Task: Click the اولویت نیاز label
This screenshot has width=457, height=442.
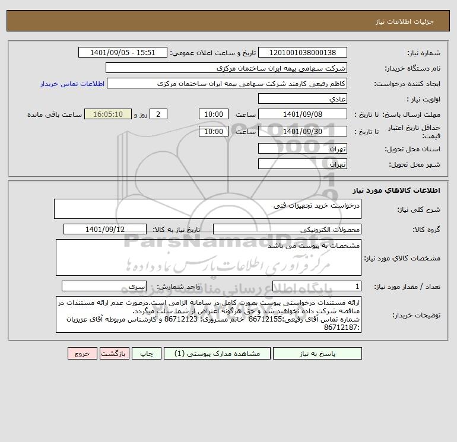Action: coord(424,99)
